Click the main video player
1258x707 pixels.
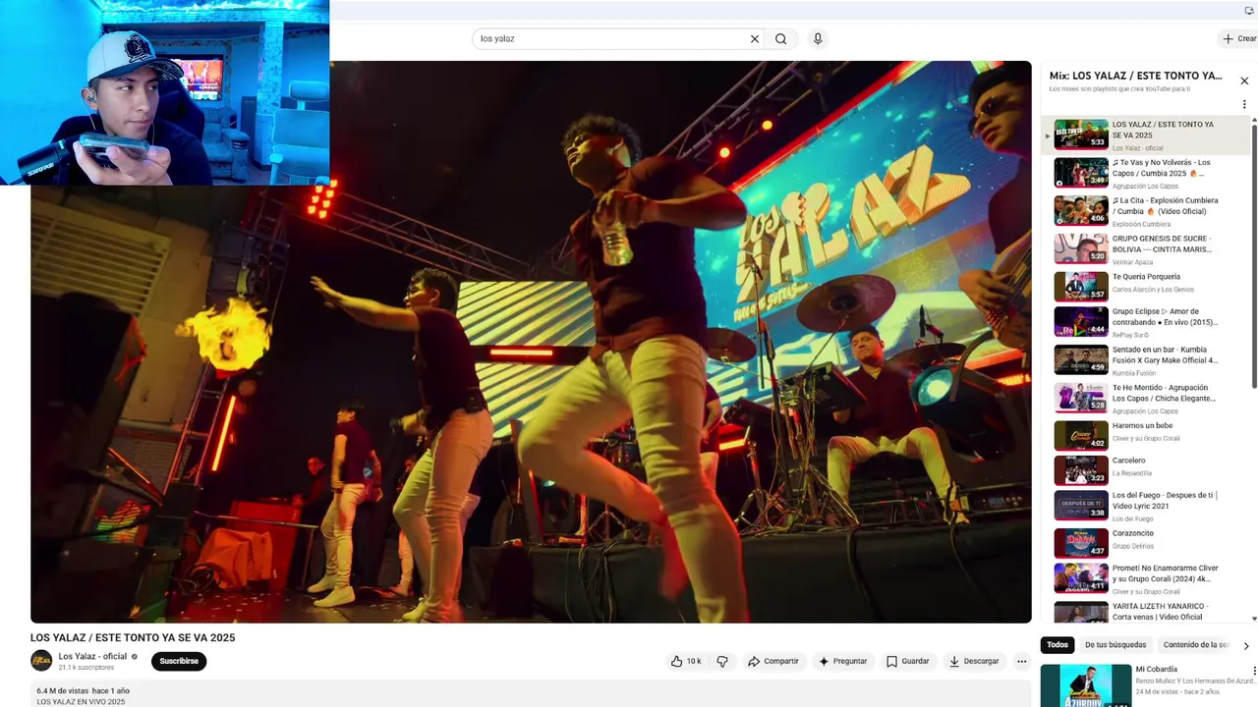pyautogui.click(x=531, y=342)
